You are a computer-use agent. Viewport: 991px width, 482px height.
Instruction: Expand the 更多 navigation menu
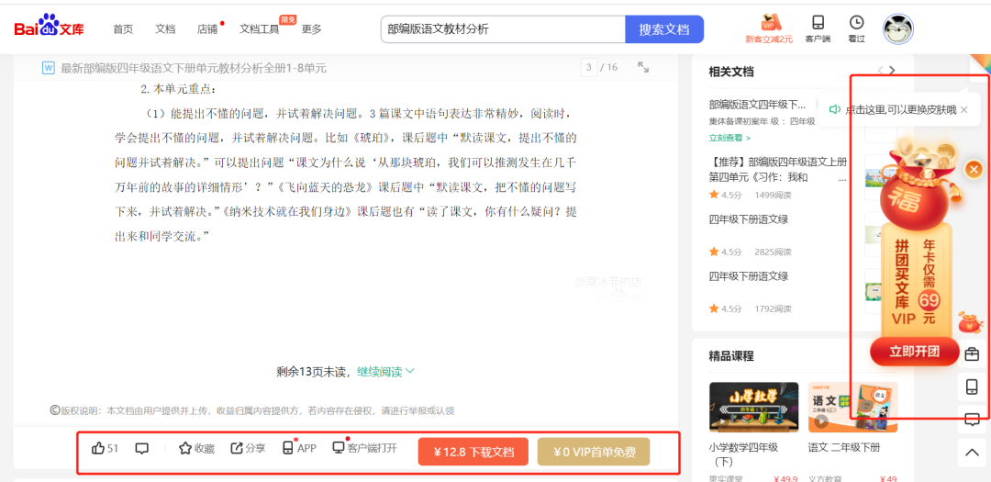coord(312,29)
